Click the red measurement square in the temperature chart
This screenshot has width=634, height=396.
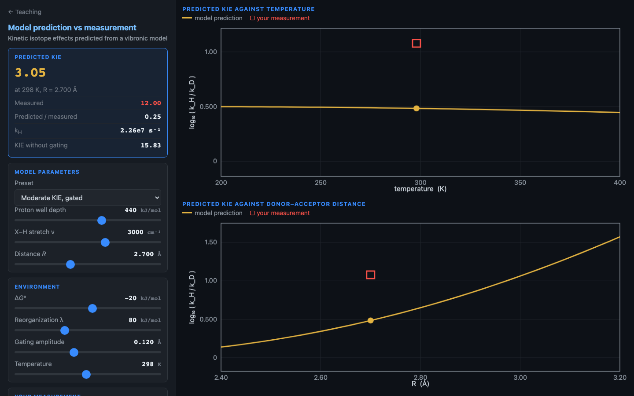417,43
